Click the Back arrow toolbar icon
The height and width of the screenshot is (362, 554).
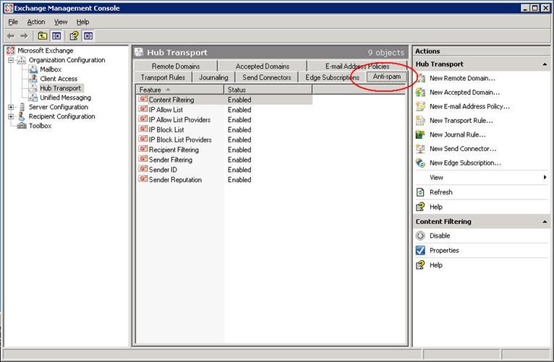(x=10, y=35)
